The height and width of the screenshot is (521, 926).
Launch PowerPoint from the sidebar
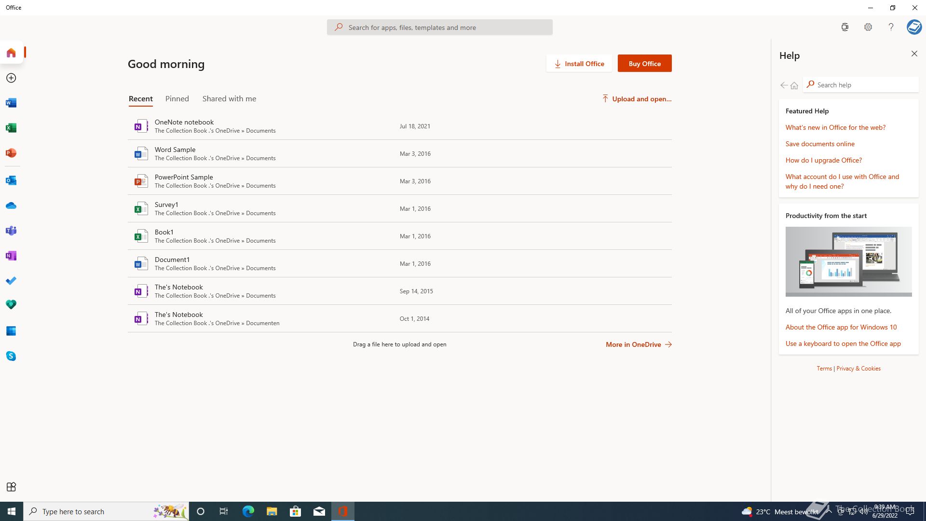[x=11, y=153]
